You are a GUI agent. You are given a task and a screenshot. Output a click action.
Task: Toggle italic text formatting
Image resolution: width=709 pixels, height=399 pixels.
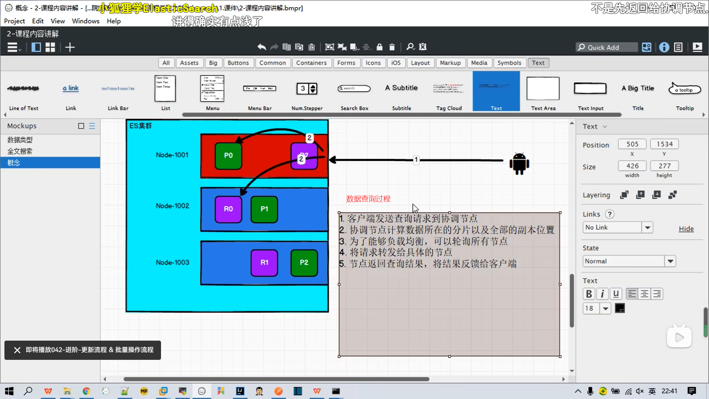coord(602,294)
